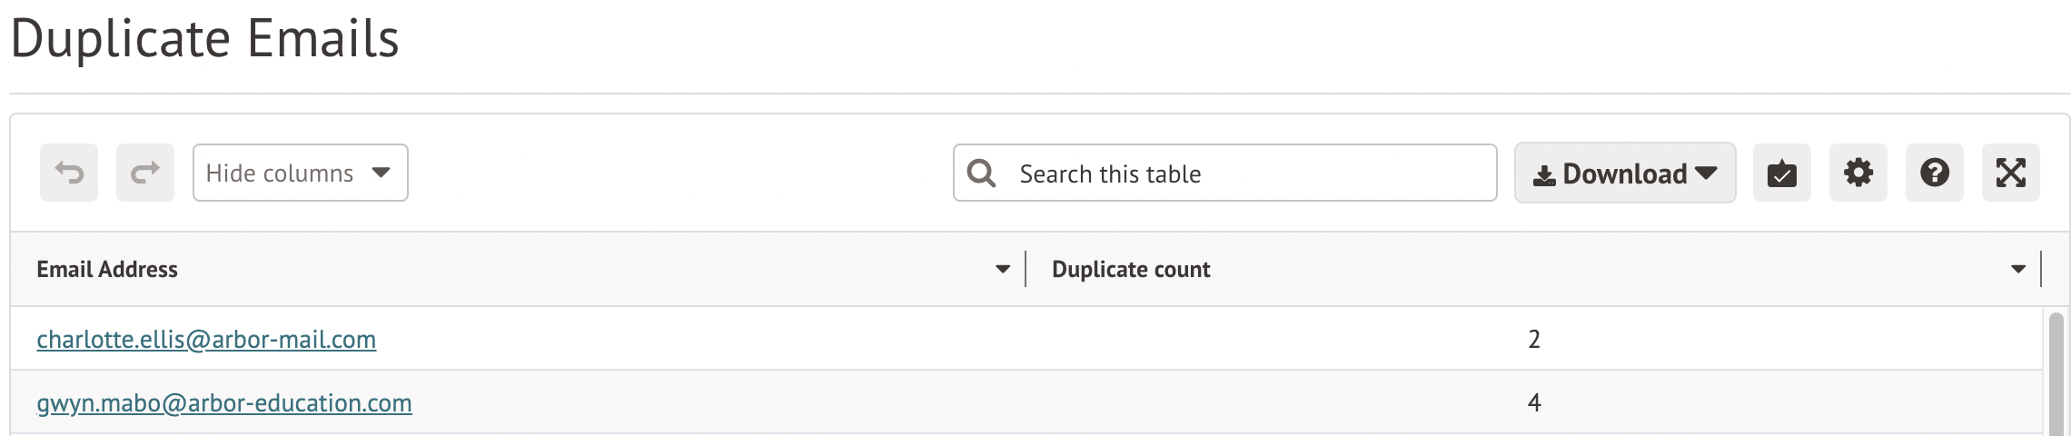Open table settings gear icon
Viewport: 2071px width, 436px height.
(1858, 173)
